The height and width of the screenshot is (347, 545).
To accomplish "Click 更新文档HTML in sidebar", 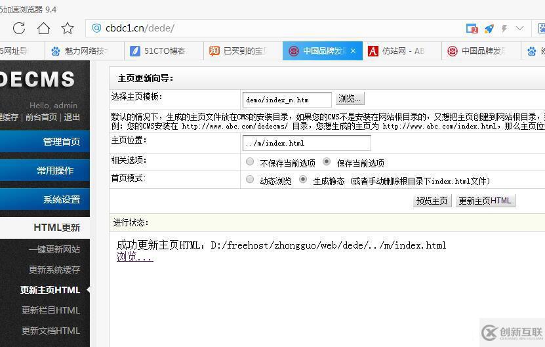I will (50, 331).
